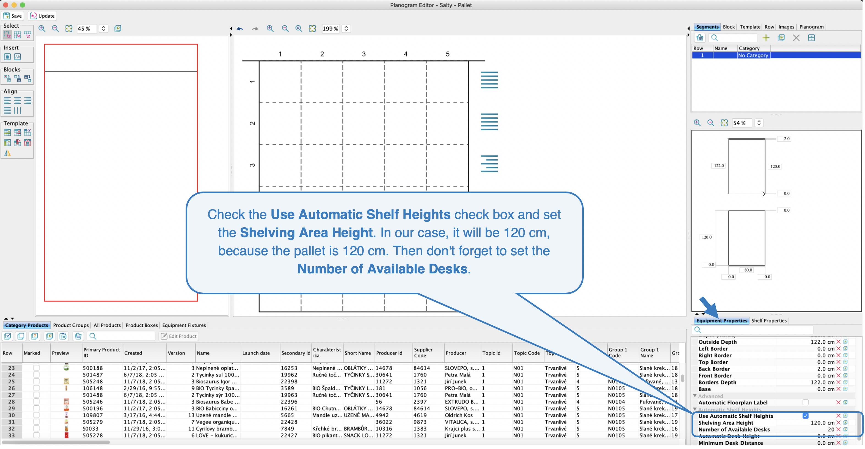Mark product row 23
865x449 pixels.
click(36, 368)
